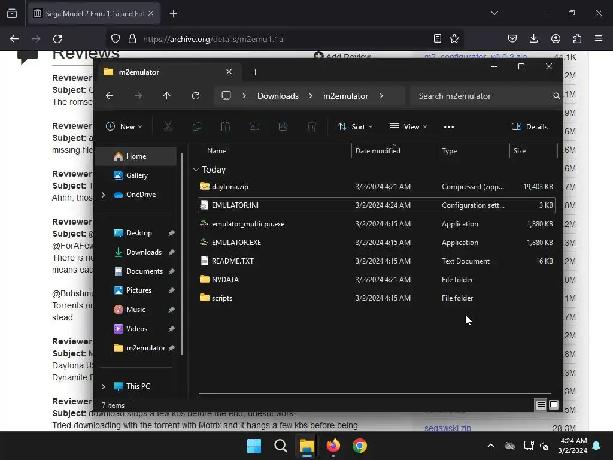This screenshot has width=613, height=460.
Task: Switch to large thumbnails view icon in status bar
Action: pyautogui.click(x=554, y=405)
